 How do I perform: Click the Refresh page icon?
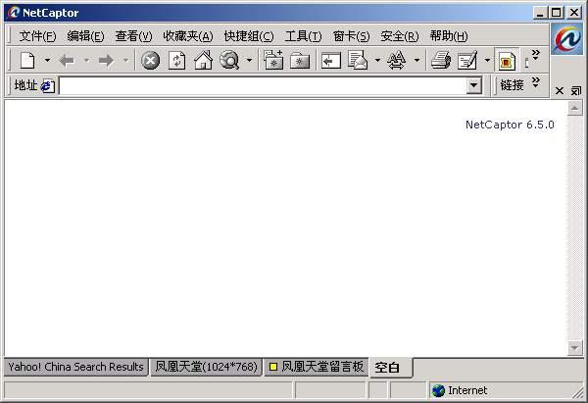pos(176,61)
